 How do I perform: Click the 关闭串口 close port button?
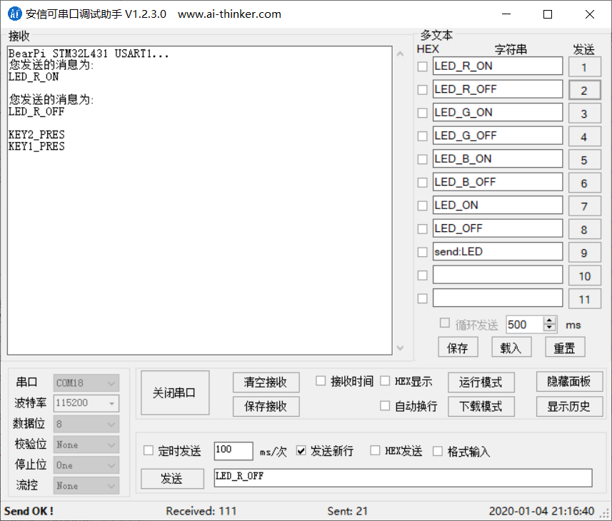175,393
